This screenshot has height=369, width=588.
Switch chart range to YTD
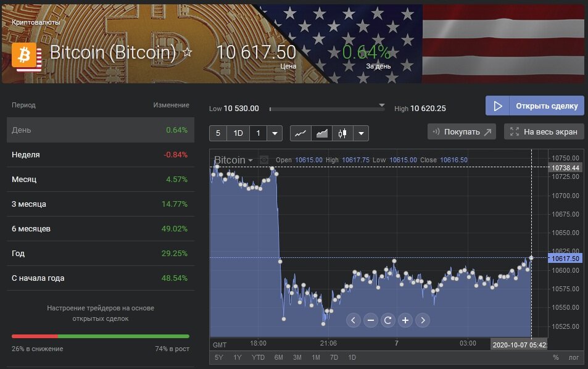coord(258,357)
